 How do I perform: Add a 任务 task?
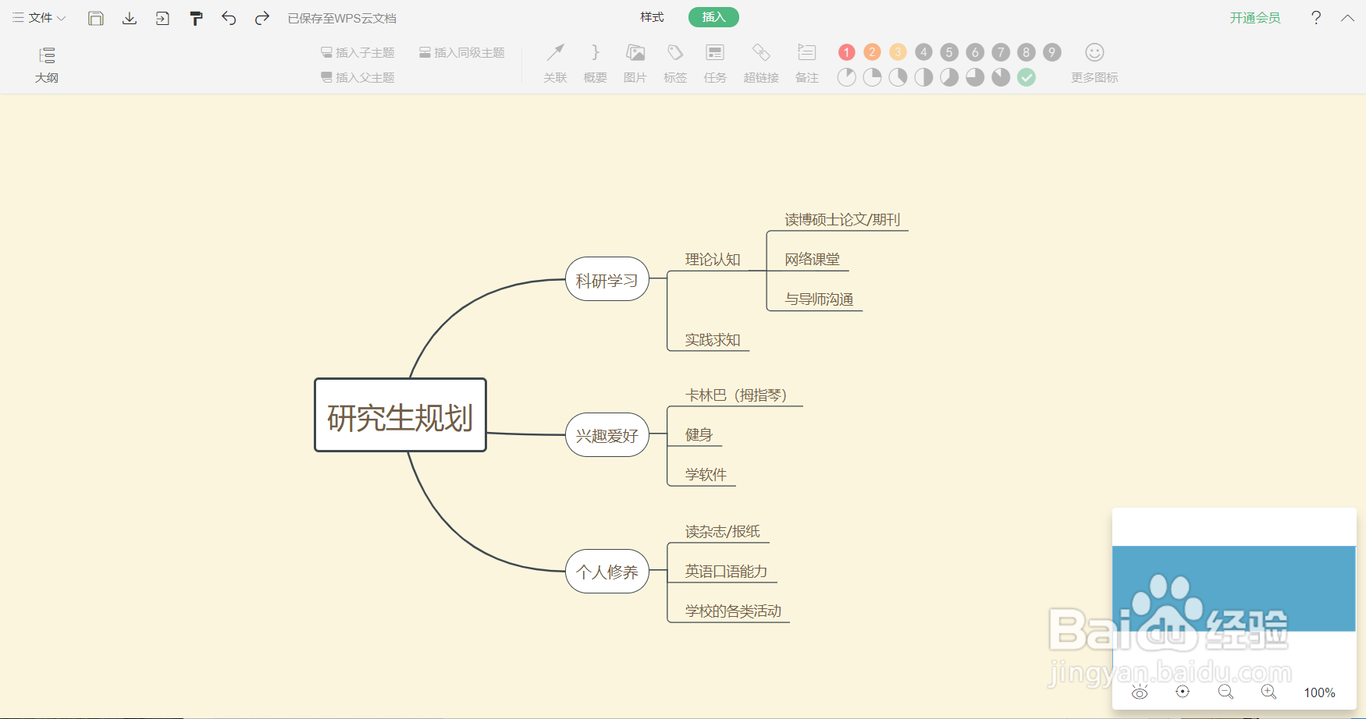pyautogui.click(x=715, y=64)
